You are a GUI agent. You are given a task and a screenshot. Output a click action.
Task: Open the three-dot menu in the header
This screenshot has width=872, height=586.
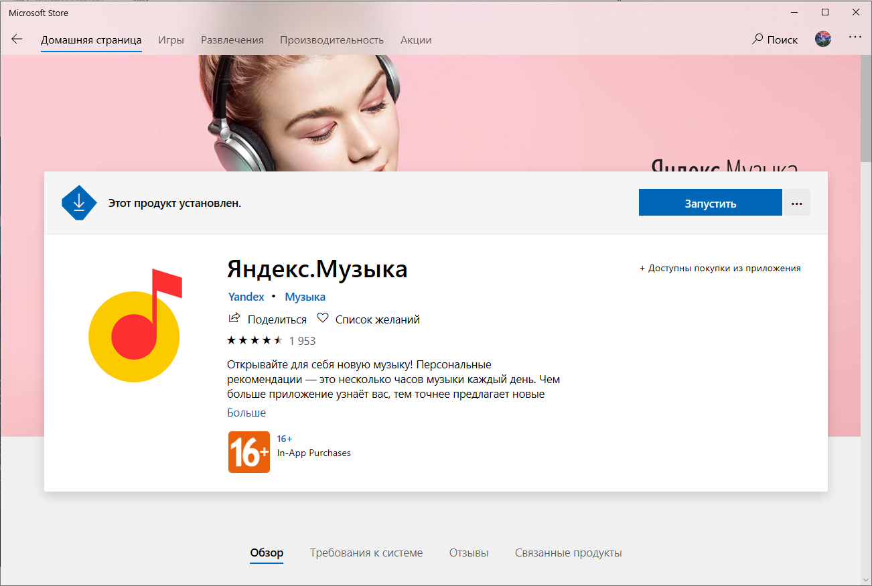[855, 38]
